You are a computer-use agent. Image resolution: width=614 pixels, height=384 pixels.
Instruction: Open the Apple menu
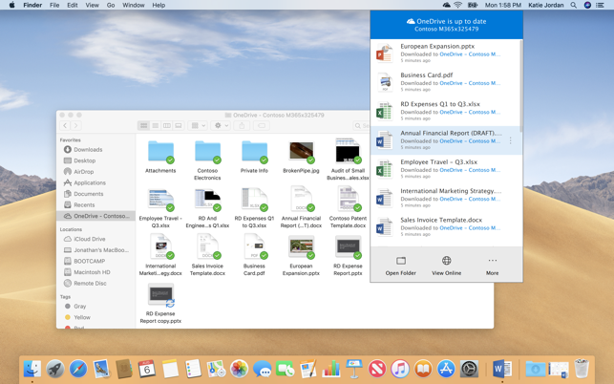[11, 5]
